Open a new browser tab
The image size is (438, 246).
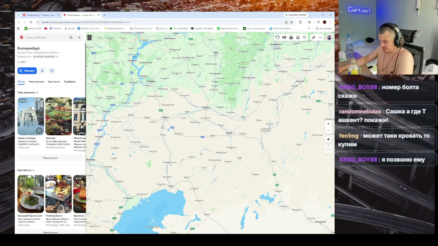click(x=105, y=15)
